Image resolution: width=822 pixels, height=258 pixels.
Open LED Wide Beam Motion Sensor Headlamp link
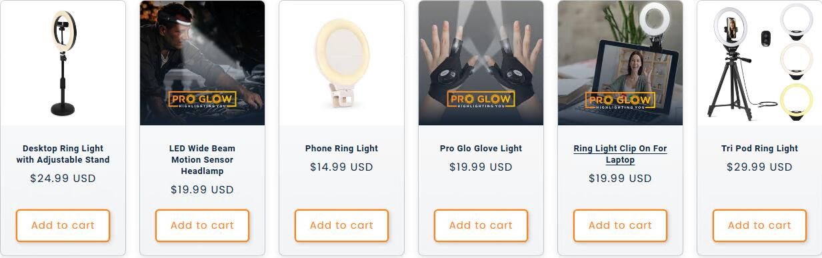[x=202, y=159]
